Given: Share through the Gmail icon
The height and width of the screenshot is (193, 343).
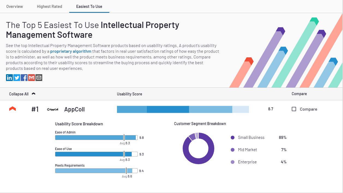Looking at the screenshot, I should click(x=31, y=78).
